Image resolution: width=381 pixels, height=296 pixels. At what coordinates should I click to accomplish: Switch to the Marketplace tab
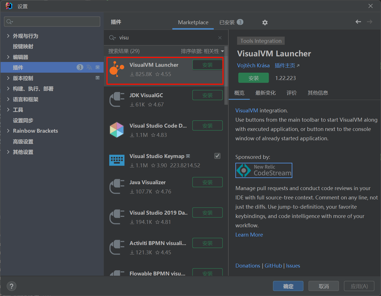coord(193,22)
